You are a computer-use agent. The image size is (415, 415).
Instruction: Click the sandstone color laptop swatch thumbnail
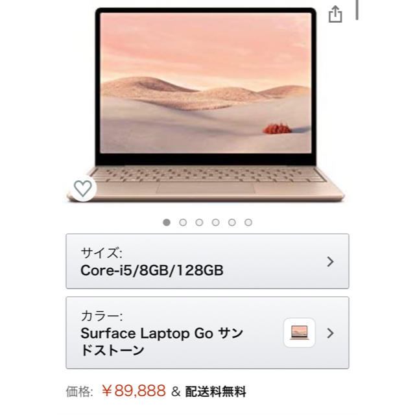300,333
